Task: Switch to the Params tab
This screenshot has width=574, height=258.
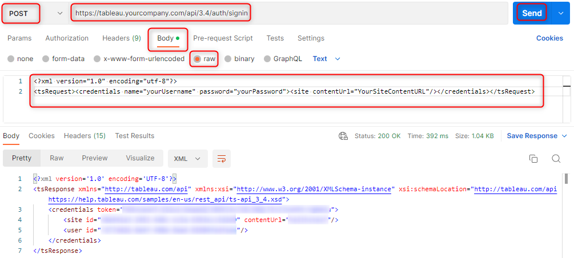Action: pyautogui.click(x=19, y=38)
